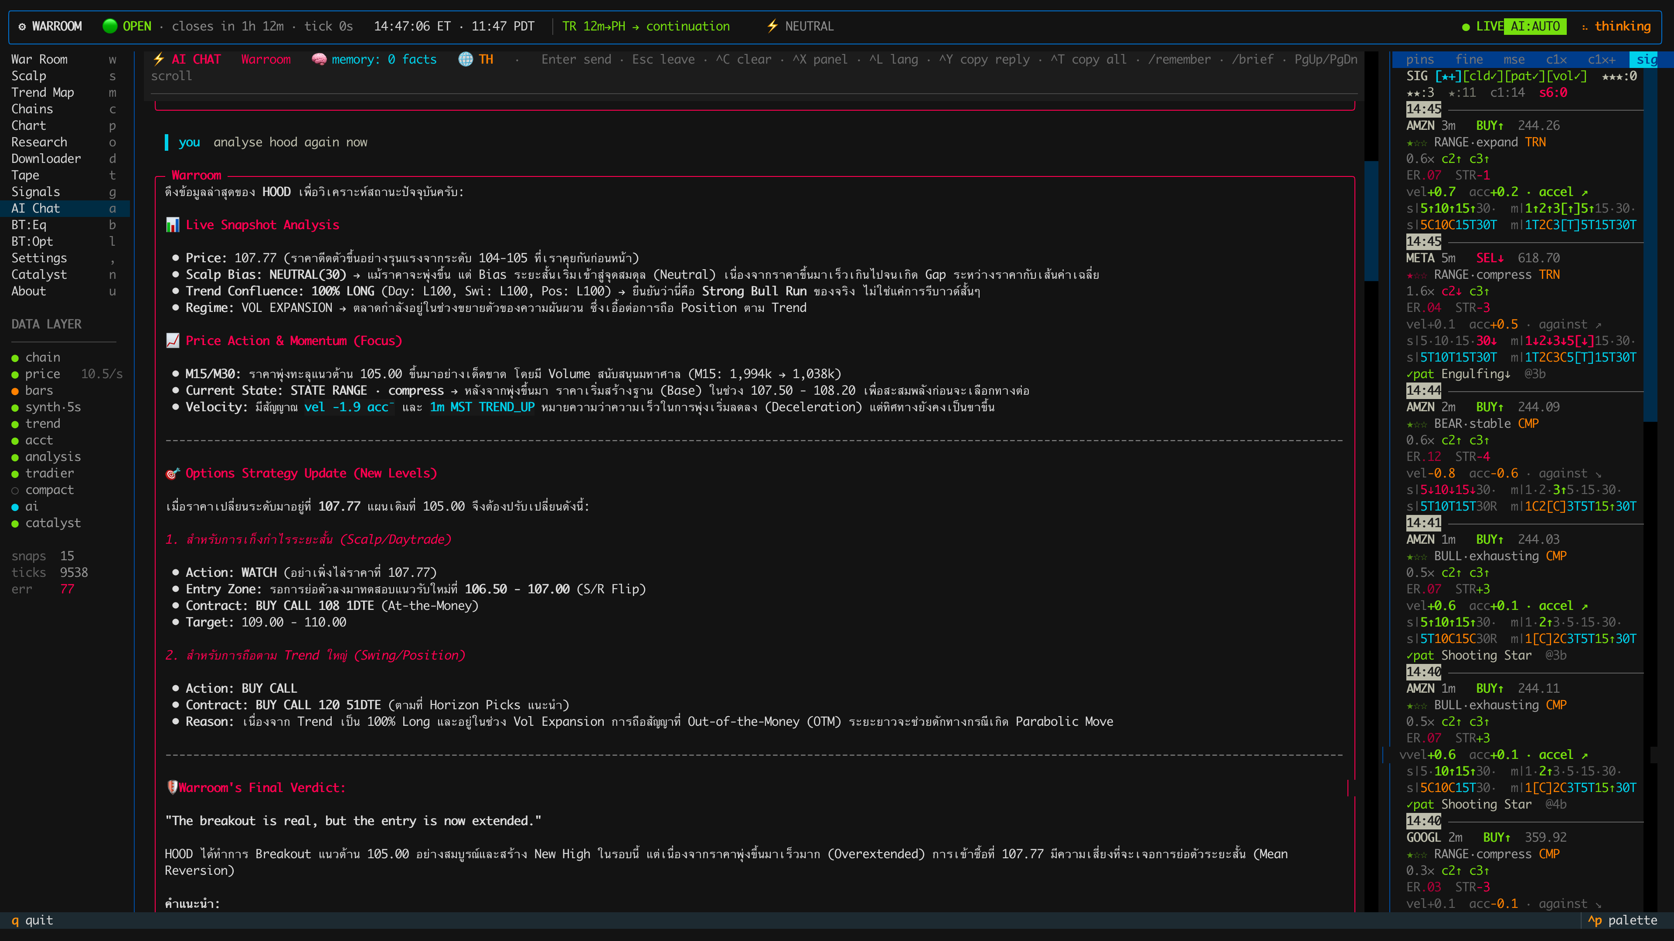Switch to the mse tab
The height and width of the screenshot is (941, 1674).
pyautogui.click(x=1514, y=59)
